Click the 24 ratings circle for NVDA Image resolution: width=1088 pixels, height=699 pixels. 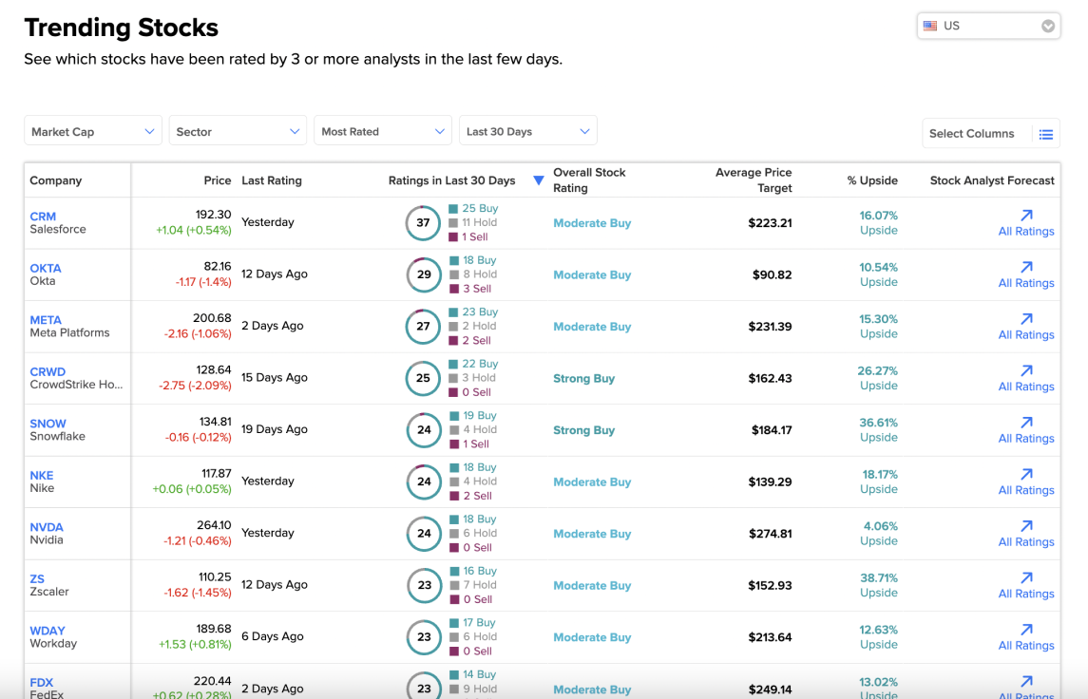424,533
